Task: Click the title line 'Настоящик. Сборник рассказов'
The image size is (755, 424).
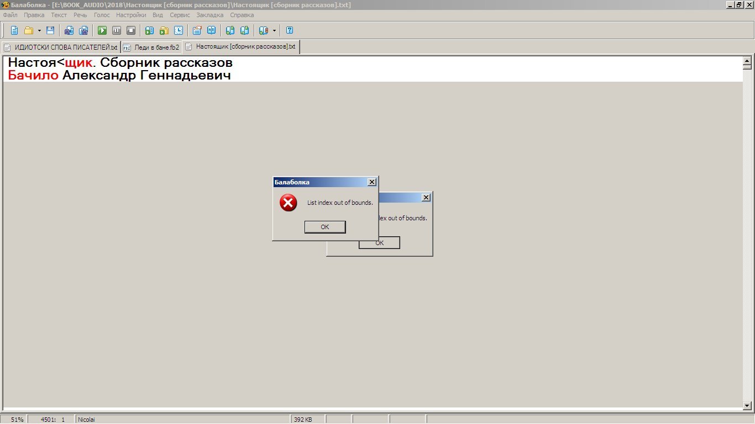Action: pyautogui.click(x=120, y=62)
